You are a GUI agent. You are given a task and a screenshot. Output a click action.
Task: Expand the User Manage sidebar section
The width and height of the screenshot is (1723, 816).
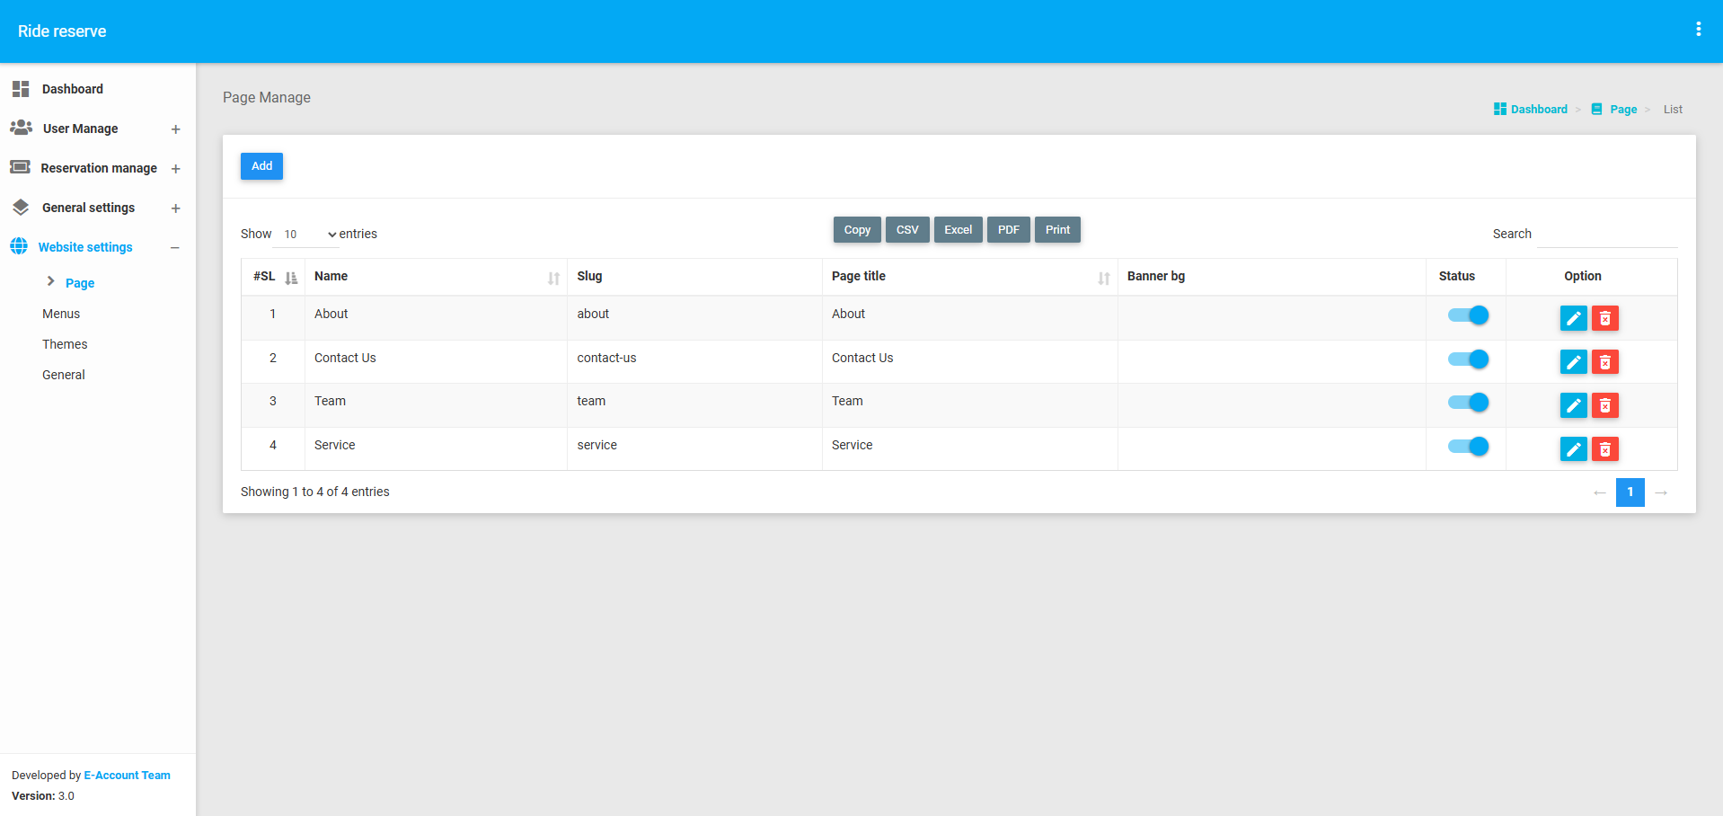click(x=175, y=129)
